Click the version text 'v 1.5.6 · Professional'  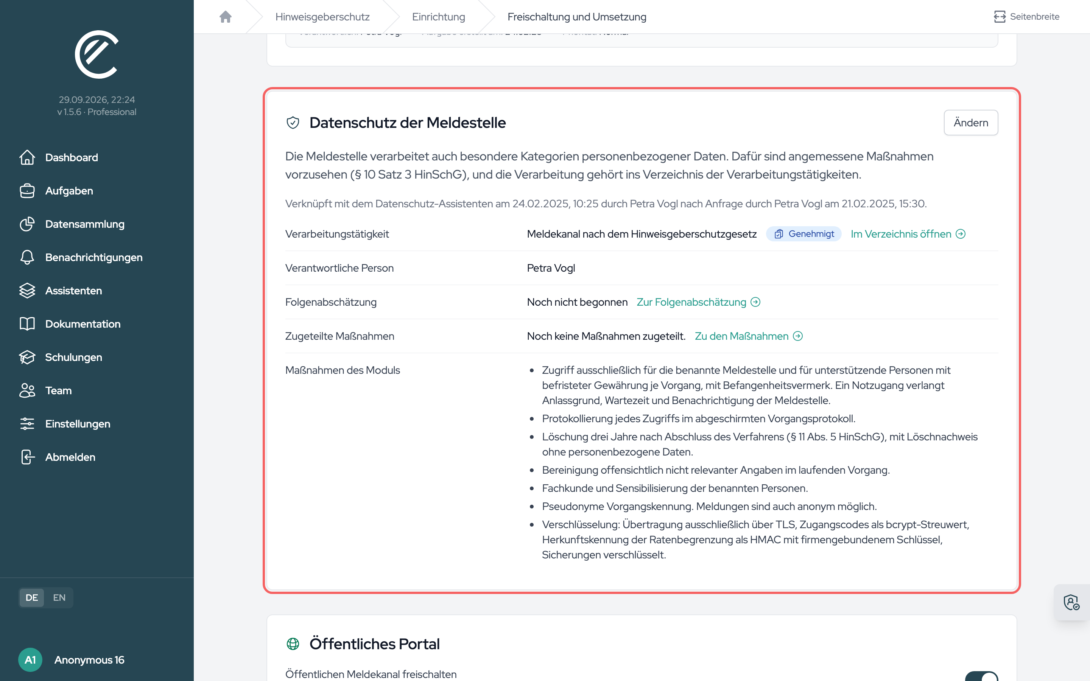tap(97, 112)
